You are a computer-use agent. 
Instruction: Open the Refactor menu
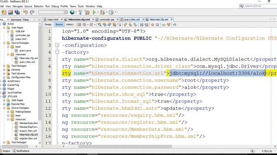(x=39, y=6)
